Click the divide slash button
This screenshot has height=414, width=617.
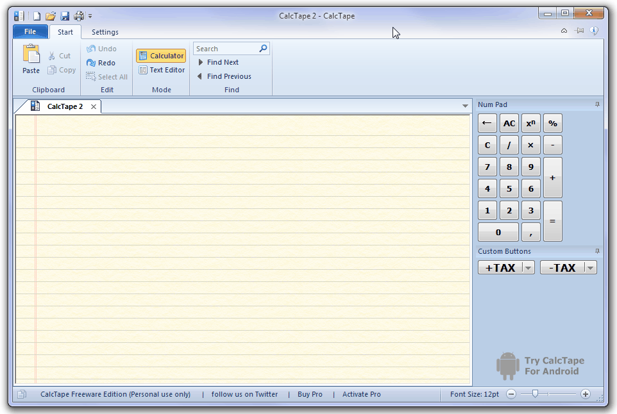pyautogui.click(x=509, y=145)
